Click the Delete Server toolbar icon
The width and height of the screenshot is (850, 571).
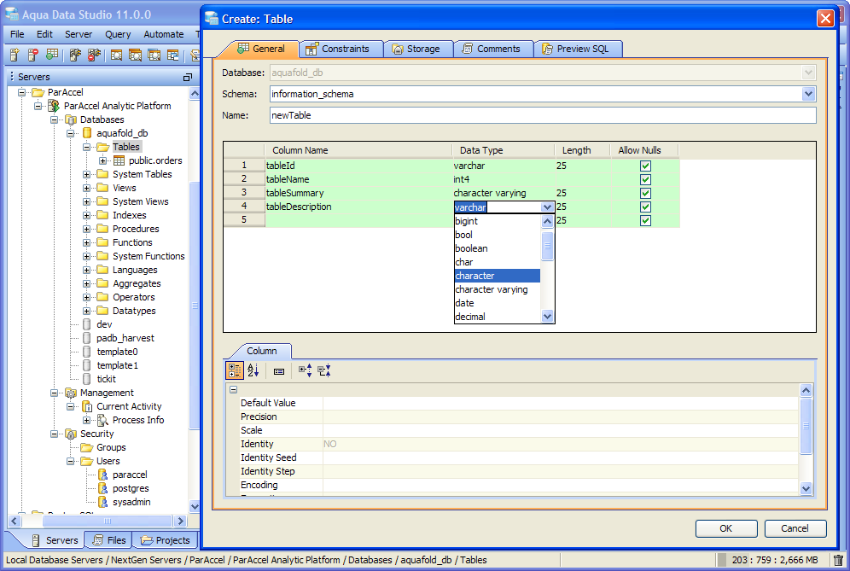pyautogui.click(x=33, y=55)
